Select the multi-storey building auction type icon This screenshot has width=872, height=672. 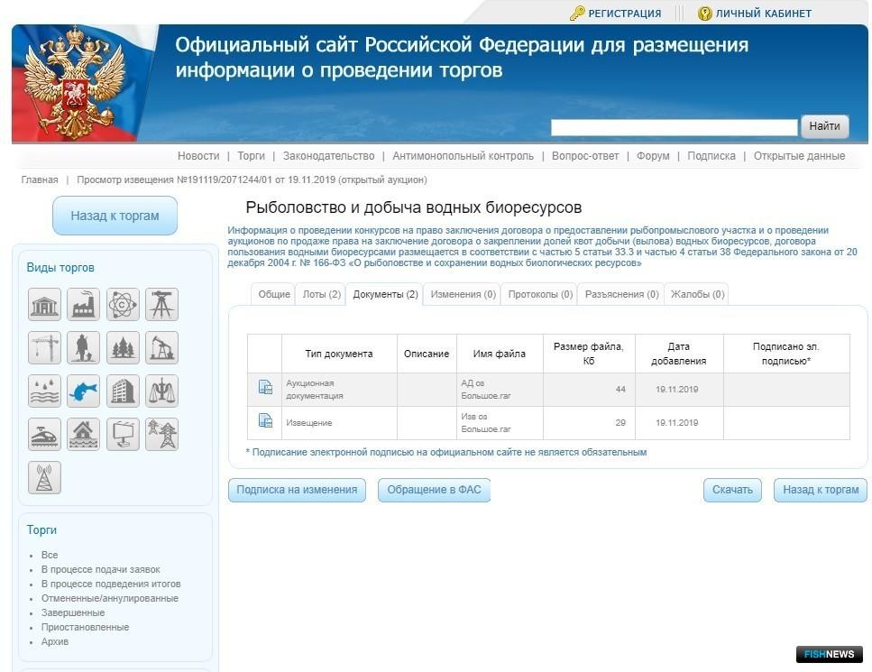[123, 391]
